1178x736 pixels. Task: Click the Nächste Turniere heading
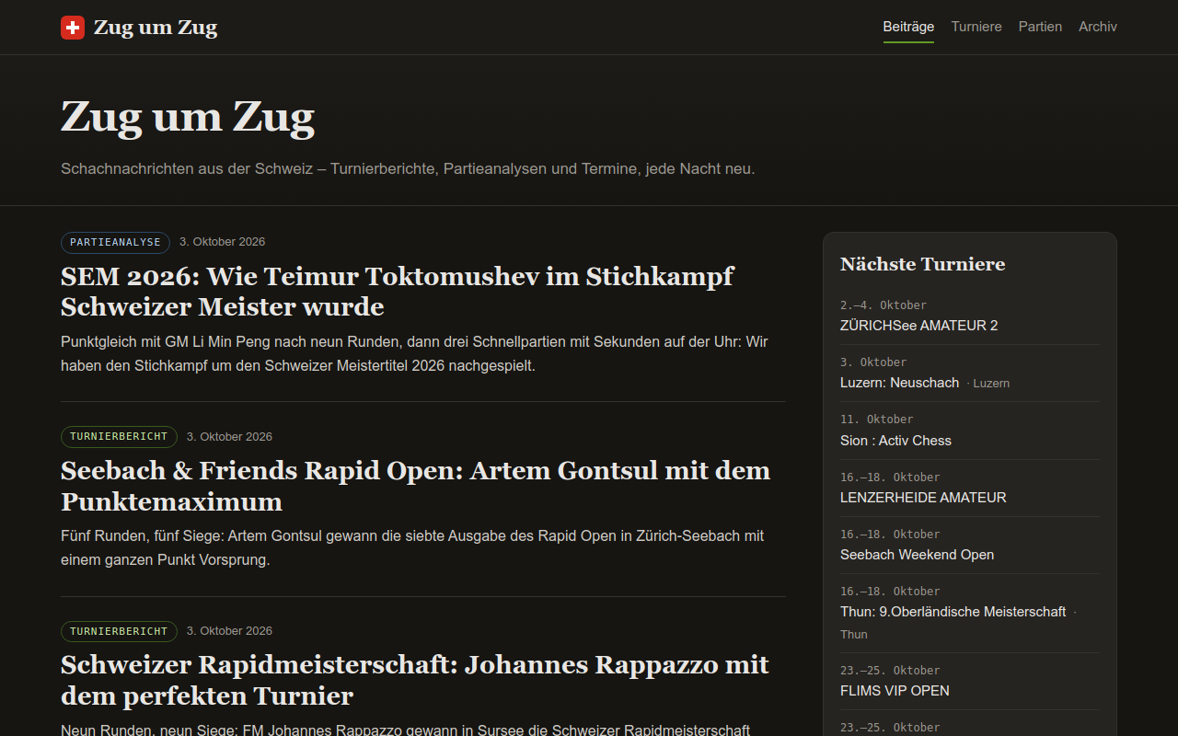coord(922,264)
